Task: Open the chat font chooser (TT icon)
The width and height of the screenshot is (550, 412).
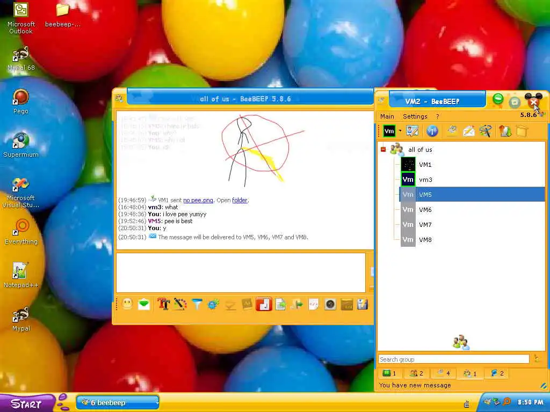Action: tap(163, 304)
